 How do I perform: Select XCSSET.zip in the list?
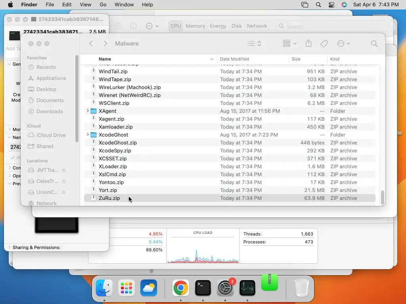point(230,158)
